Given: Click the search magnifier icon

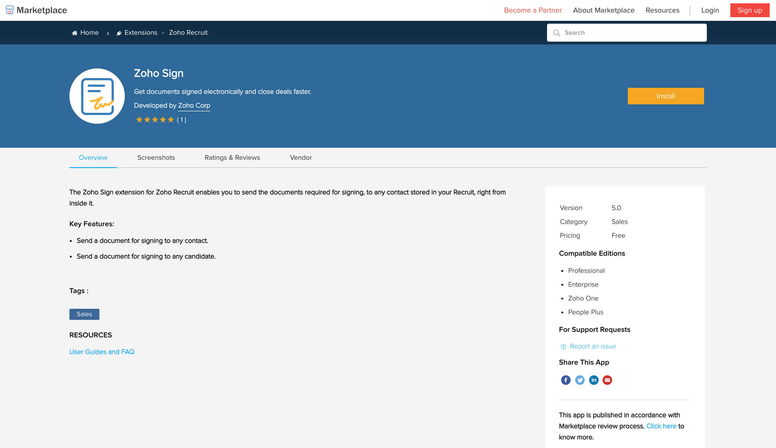Looking at the screenshot, I should click(x=557, y=33).
